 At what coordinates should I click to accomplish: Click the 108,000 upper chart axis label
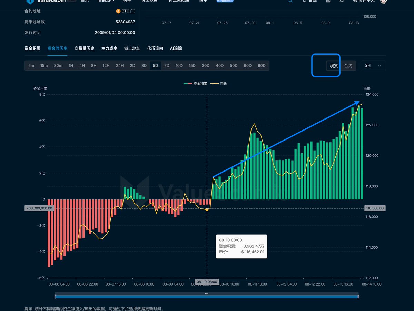click(370, 17)
